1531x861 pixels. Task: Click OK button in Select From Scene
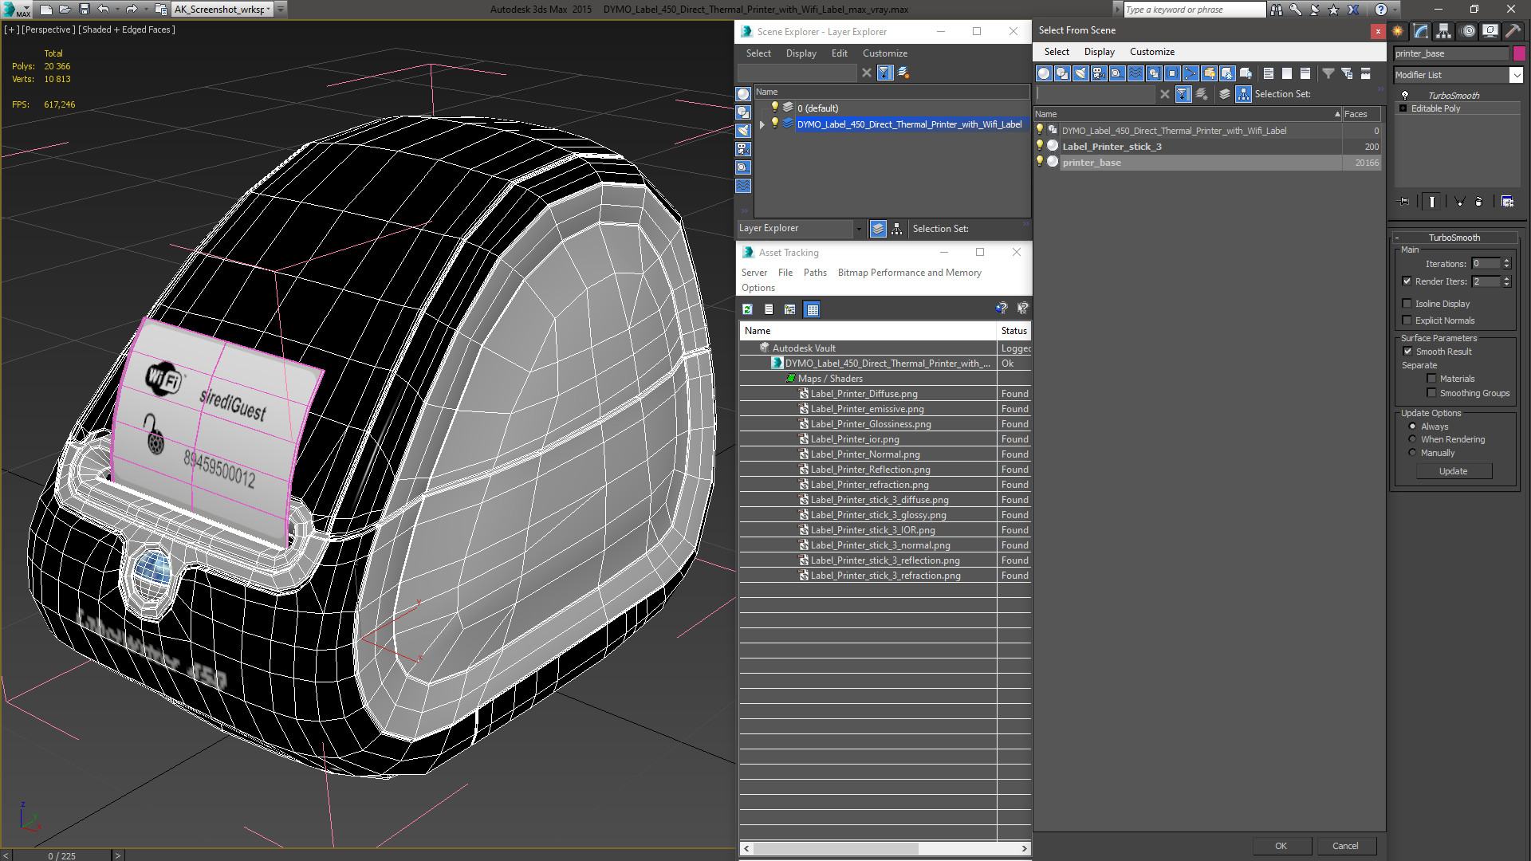click(x=1281, y=846)
